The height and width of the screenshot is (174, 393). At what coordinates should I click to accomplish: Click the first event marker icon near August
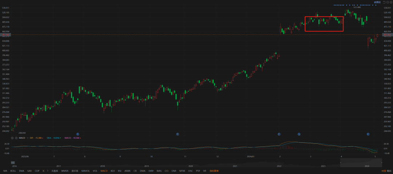[78, 134]
